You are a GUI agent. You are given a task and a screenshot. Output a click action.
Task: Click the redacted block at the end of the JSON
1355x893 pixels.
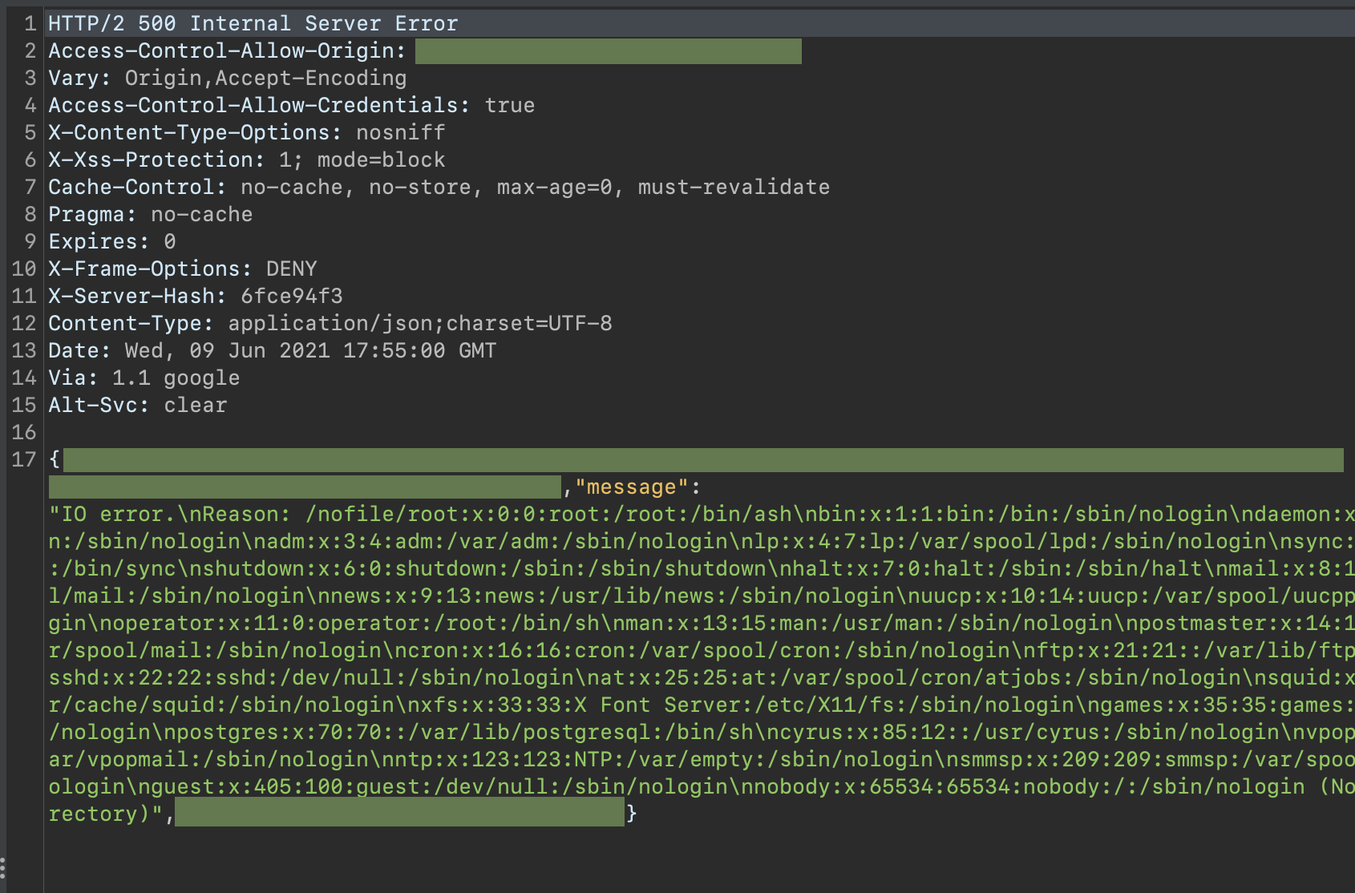[401, 813]
